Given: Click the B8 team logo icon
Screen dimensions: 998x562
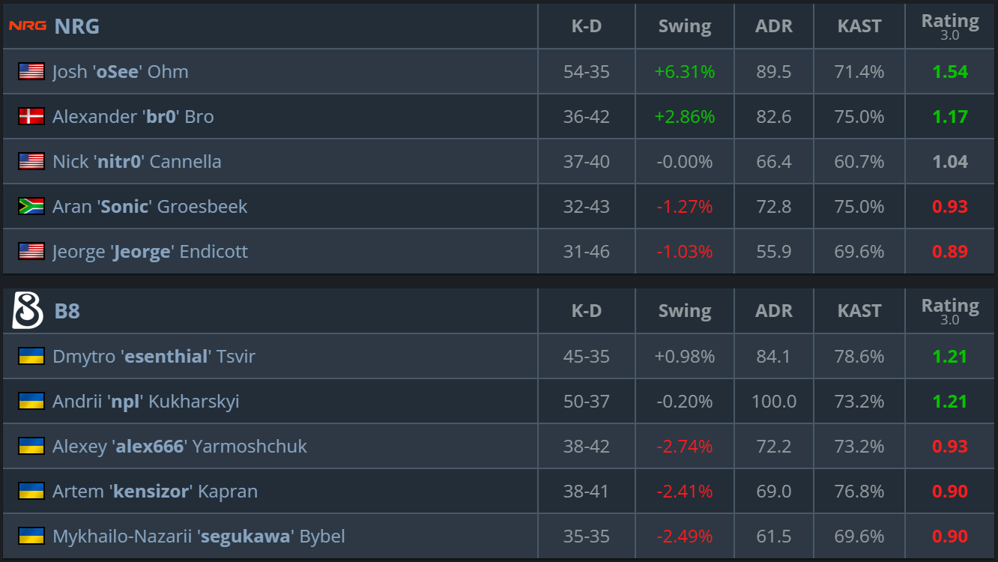Looking at the screenshot, I should [x=28, y=311].
